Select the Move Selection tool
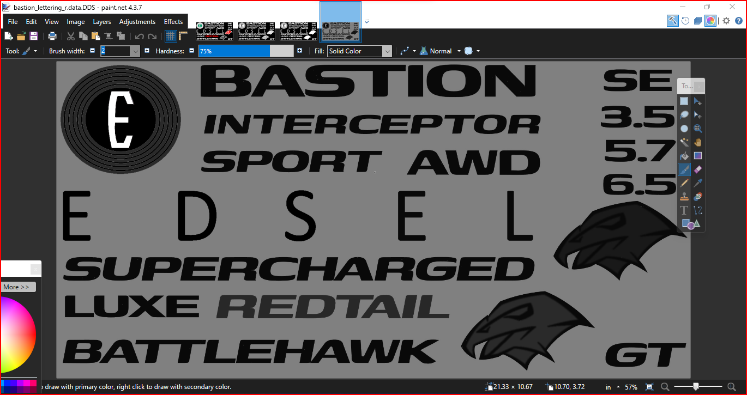The image size is (747, 395). [698, 114]
